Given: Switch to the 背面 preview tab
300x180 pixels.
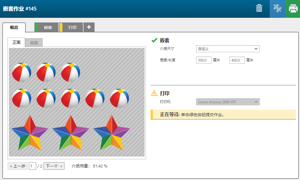Looking at the screenshot, I should tap(34, 43).
